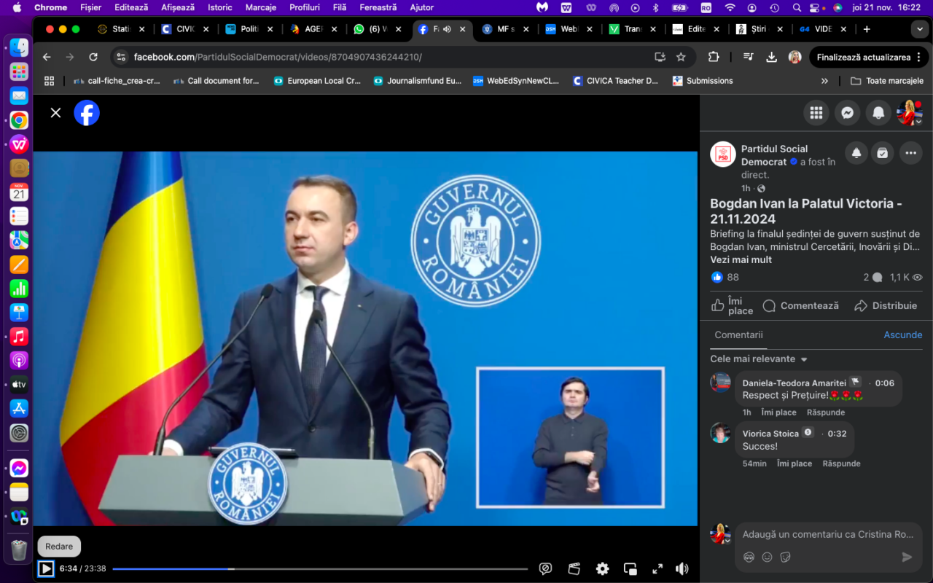The width and height of the screenshot is (933, 583).
Task: Enable picture-in-picture mode
Action: 631,568
